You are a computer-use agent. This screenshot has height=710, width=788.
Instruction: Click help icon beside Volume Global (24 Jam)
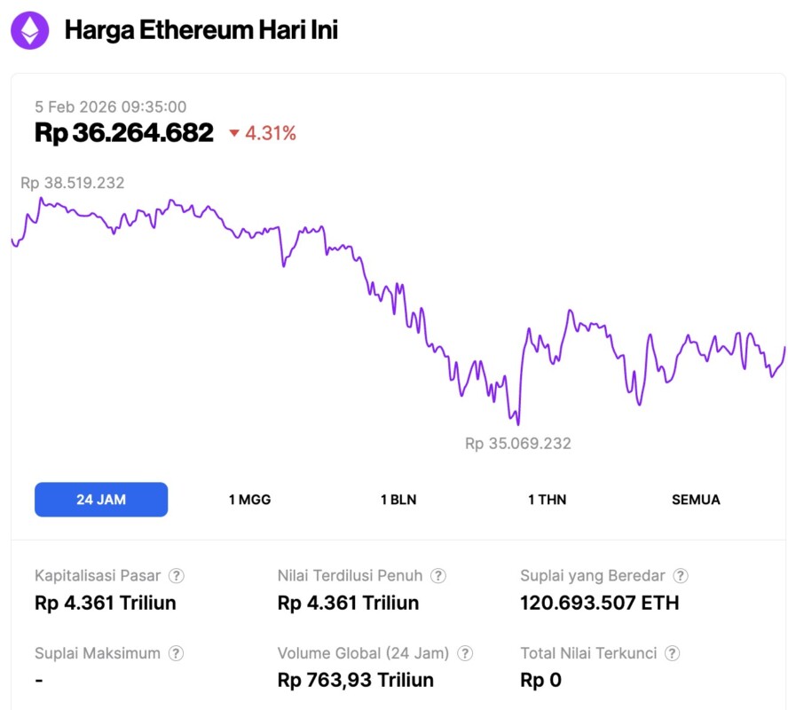pyautogui.click(x=465, y=654)
